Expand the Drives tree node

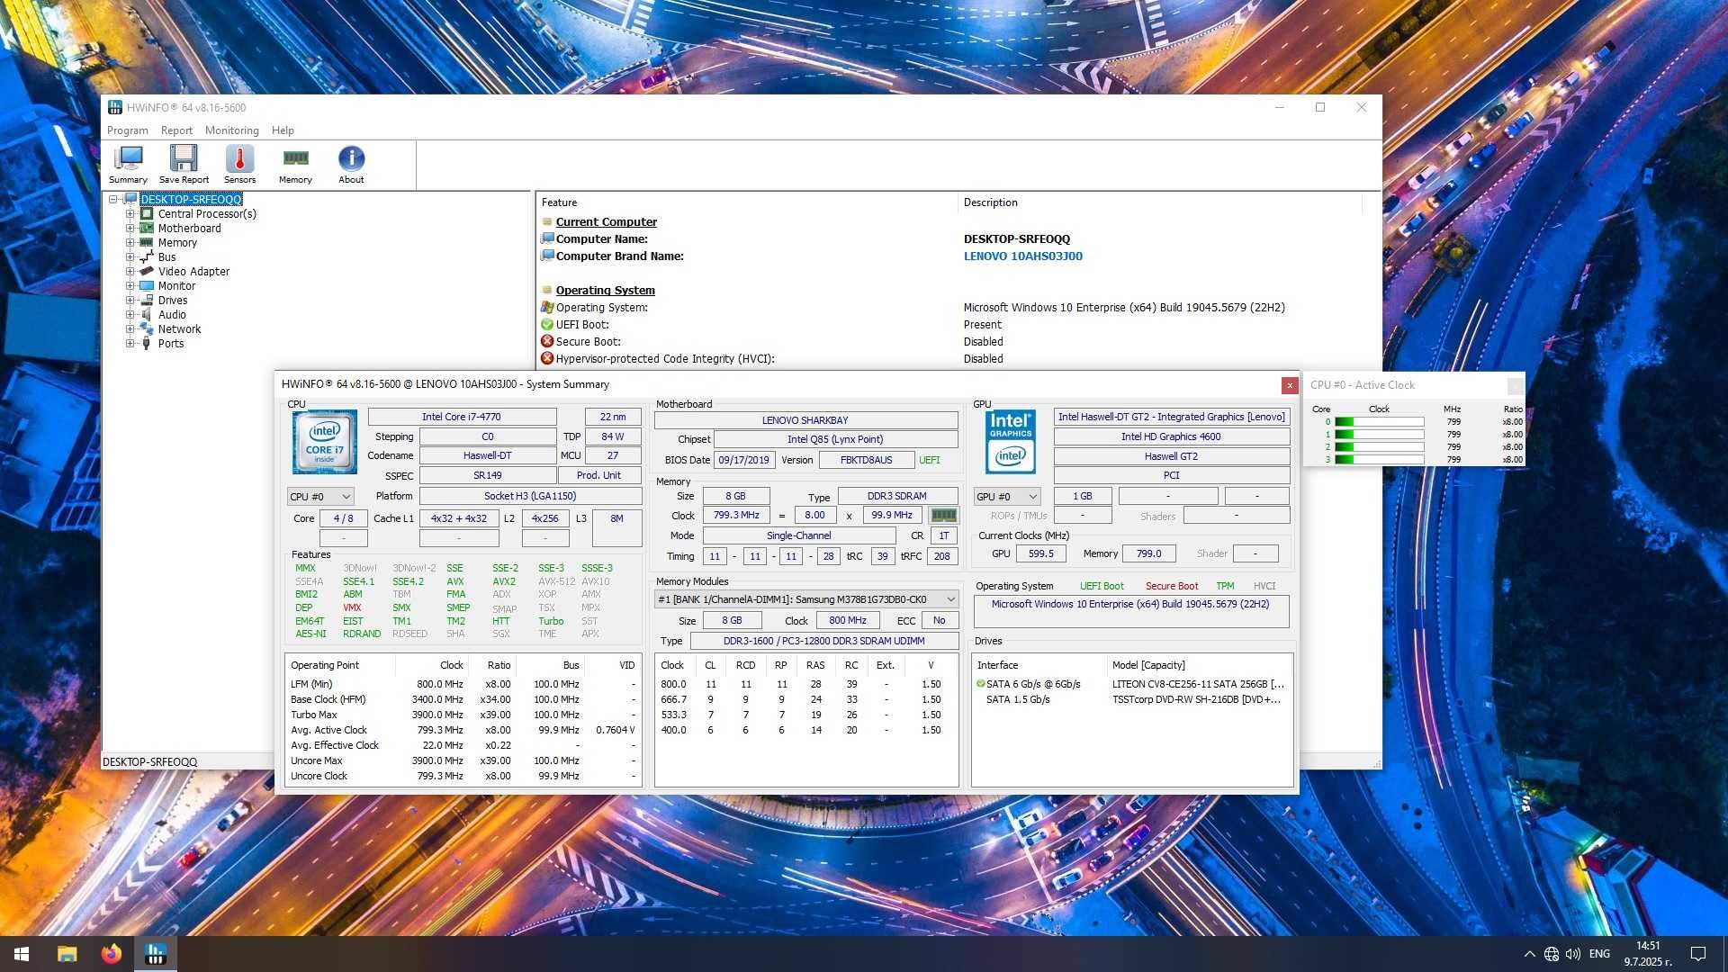(130, 301)
